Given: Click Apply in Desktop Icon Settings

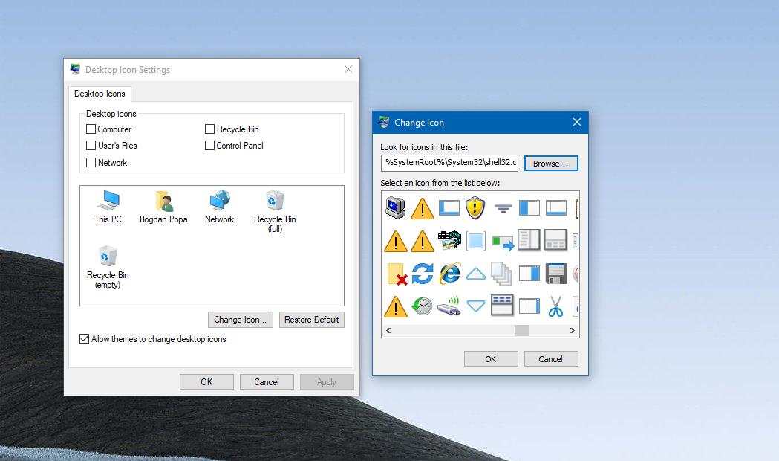Looking at the screenshot, I should pyautogui.click(x=327, y=382).
